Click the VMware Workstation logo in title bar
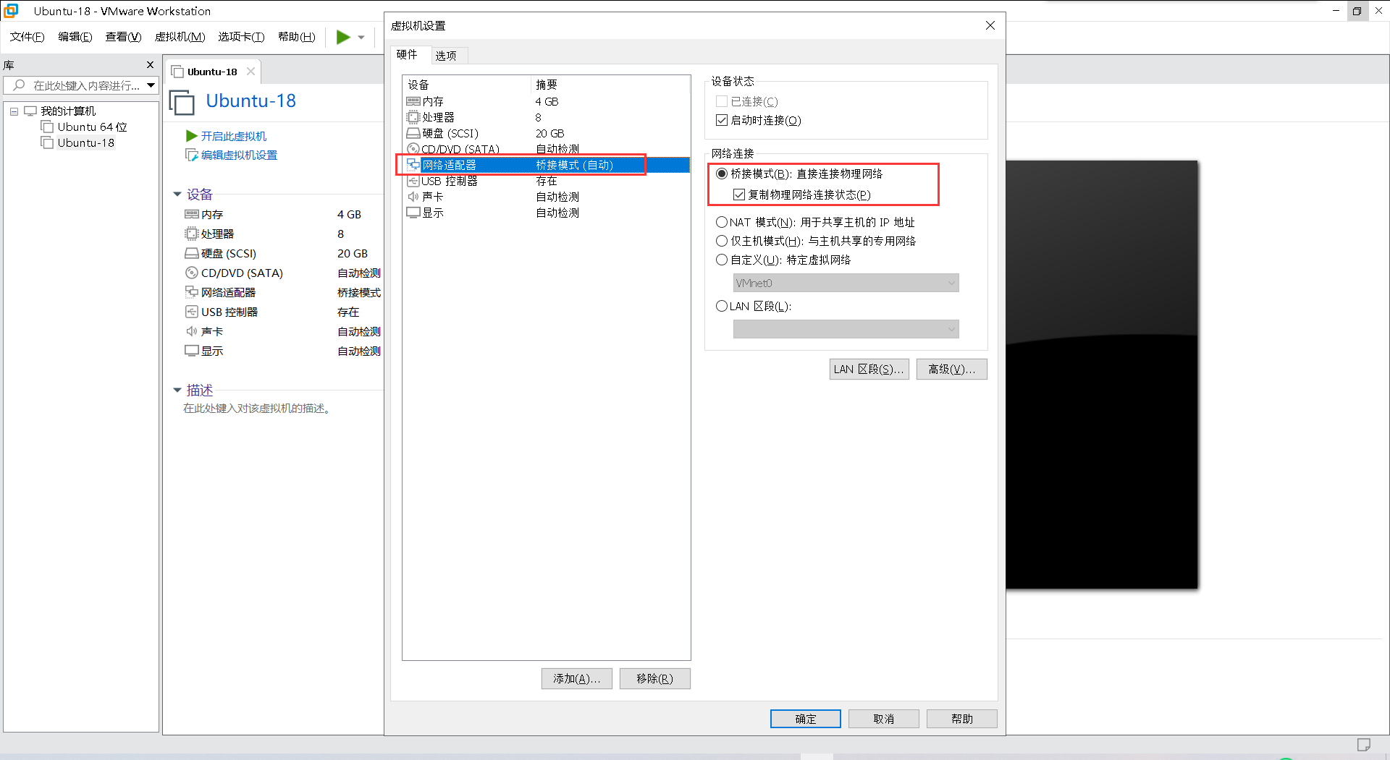1390x760 pixels. [11, 11]
